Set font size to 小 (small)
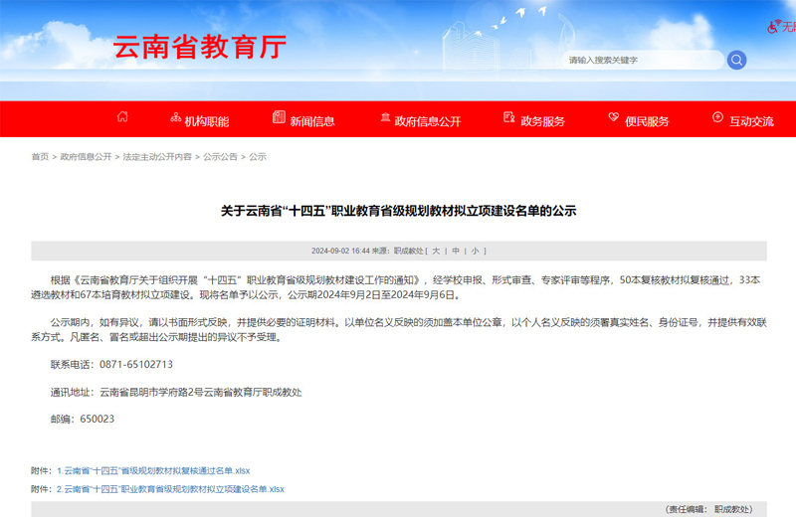796x517 pixels. coord(476,251)
